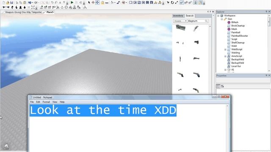The image size is (271, 152).
Task: Pin the Properties panel
Action: 266,76
